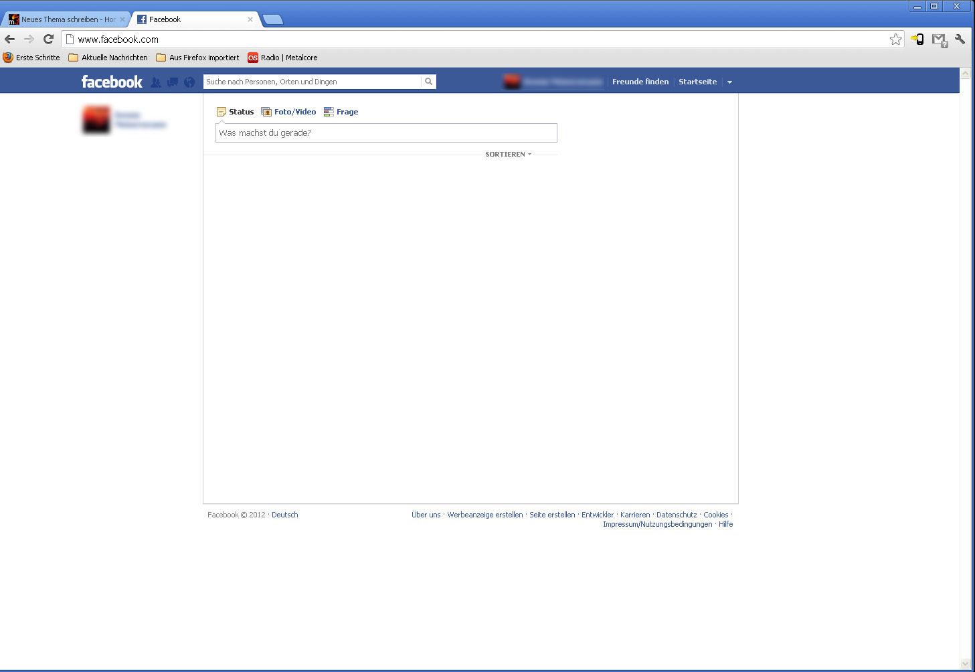Screen dimensions: 975x672
Task: Open the account settings dropdown arrow
Action: [729, 81]
